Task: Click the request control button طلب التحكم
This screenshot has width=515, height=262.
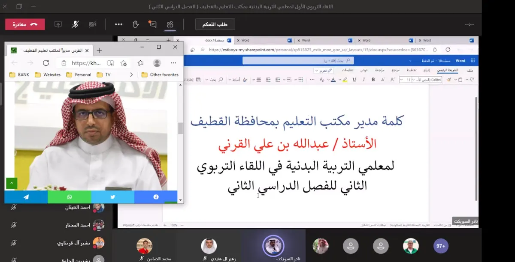Action: 215,24
